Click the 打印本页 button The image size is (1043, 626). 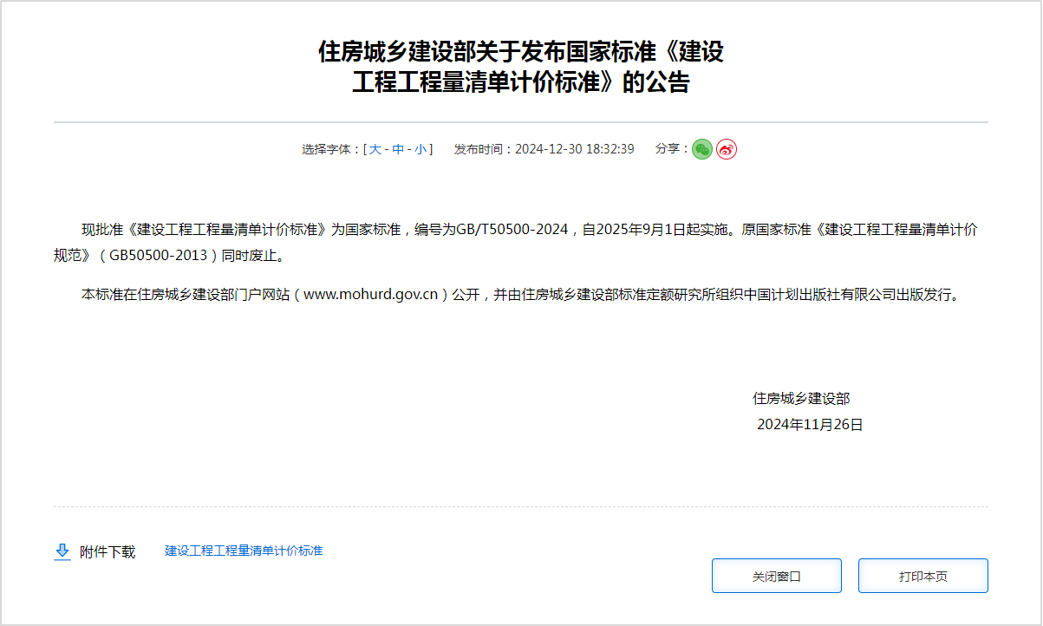point(922,576)
